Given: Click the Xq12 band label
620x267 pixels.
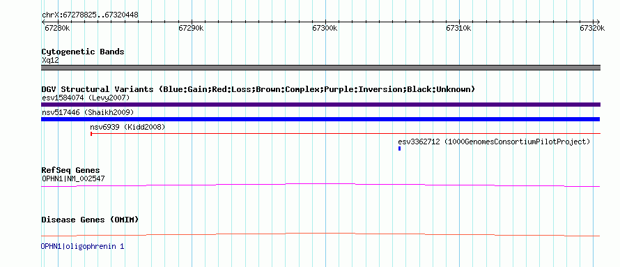Looking at the screenshot, I should pos(50,61).
